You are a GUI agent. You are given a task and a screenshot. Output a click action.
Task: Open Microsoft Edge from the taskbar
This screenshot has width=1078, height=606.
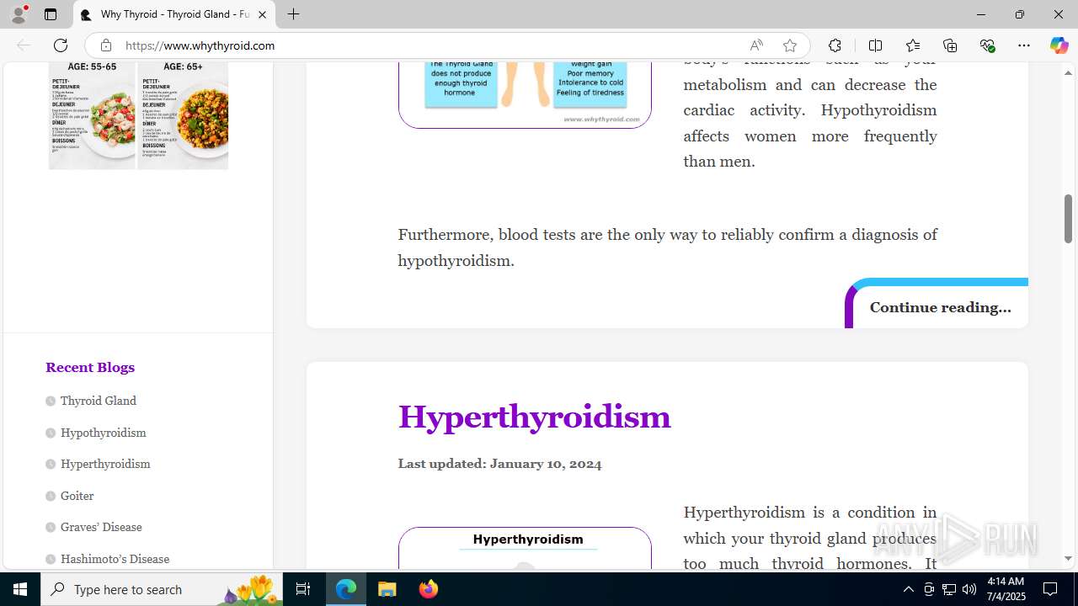click(x=346, y=589)
